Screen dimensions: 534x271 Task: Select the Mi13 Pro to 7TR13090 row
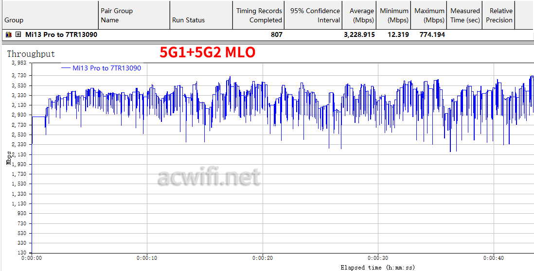[x=267, y=34]
